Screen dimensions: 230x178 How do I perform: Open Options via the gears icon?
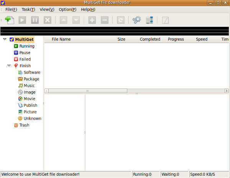click(137, 20)
